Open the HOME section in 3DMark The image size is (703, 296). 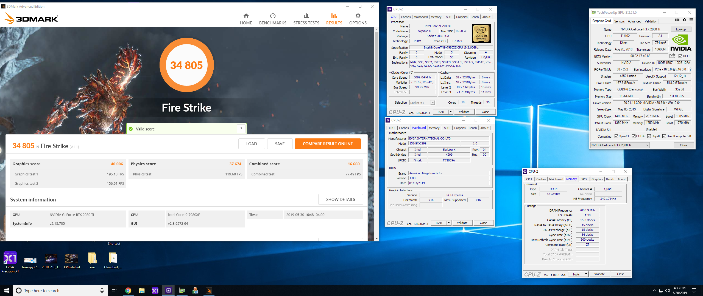[x=246, y=19]
